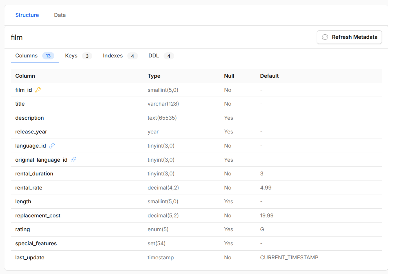Click the Refresh Metadata button
This screenshot has width=393, height=274.
[x=349, y=37]
